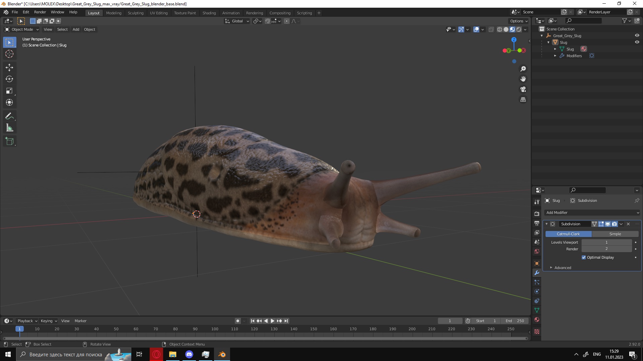The width and height of the screenshot is (643, 361).
Task: Switch to the UV Editing workspace tab
Action: 159,13
